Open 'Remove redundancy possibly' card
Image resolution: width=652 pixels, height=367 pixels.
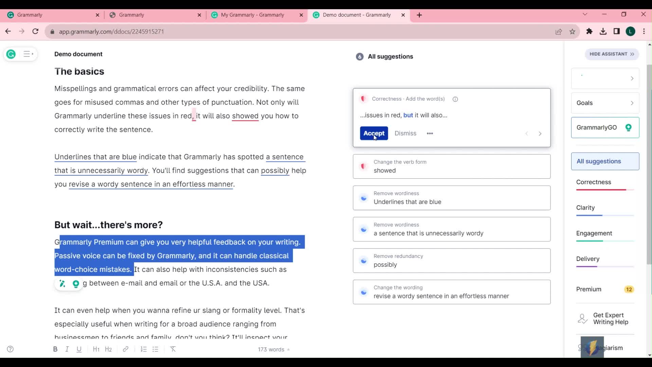[452, 261]
